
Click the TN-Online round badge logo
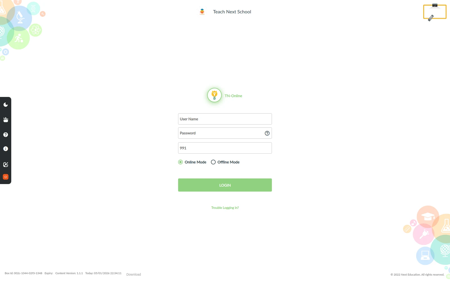click(x=214, y=95)
